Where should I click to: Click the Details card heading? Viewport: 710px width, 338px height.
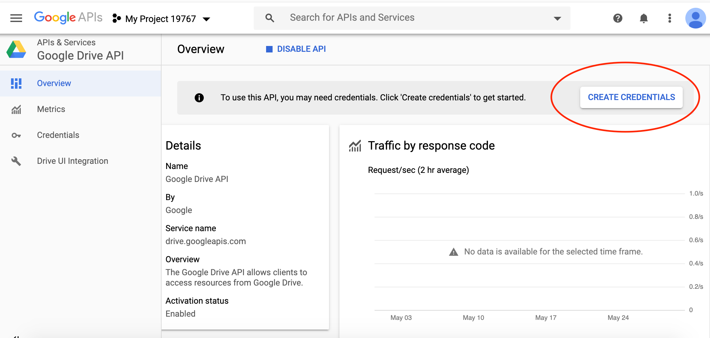tap(183, 146)
